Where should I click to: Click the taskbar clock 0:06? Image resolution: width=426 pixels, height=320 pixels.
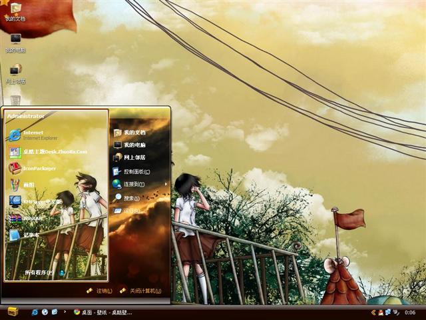pyautogui.click(x=410, y=313)
